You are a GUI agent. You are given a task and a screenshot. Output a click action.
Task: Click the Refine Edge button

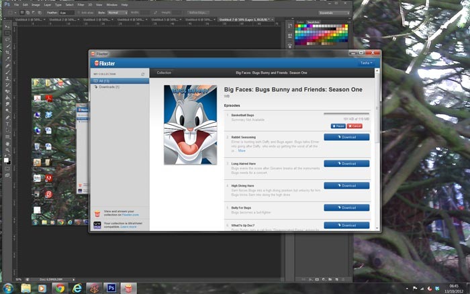click(198, 13)
